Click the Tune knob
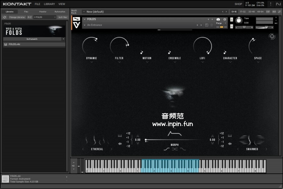 point(239,20)
